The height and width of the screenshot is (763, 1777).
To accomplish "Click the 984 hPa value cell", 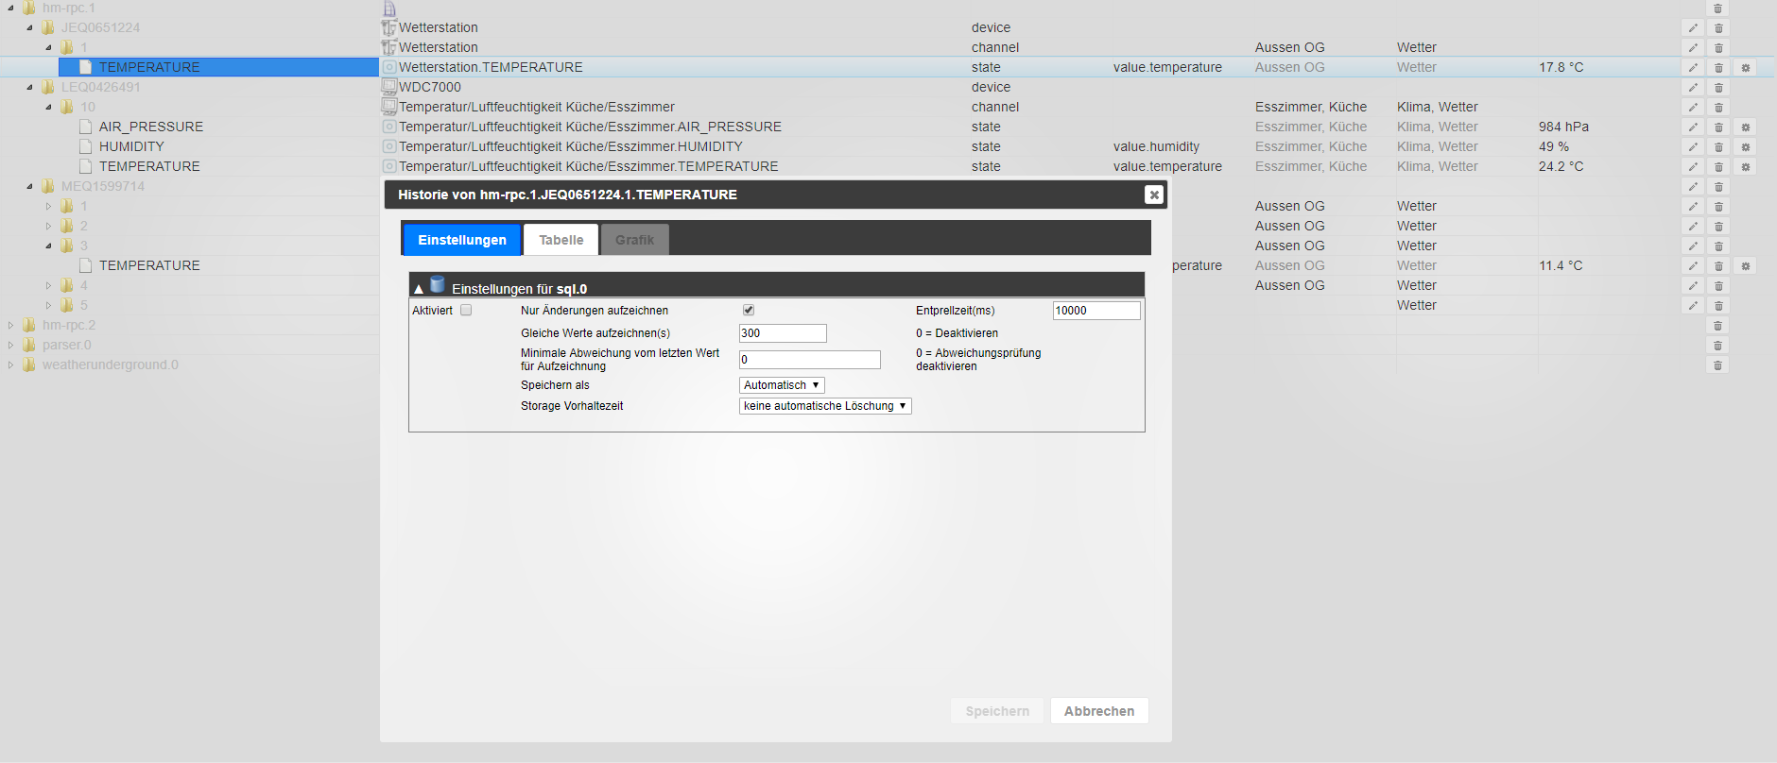I will (x=1563, y=127).
